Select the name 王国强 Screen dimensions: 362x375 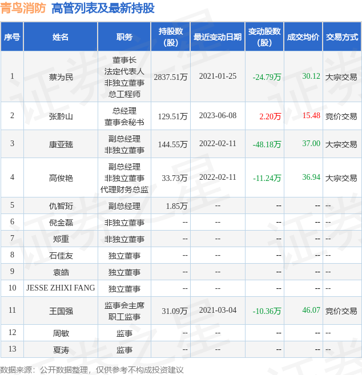61,311
